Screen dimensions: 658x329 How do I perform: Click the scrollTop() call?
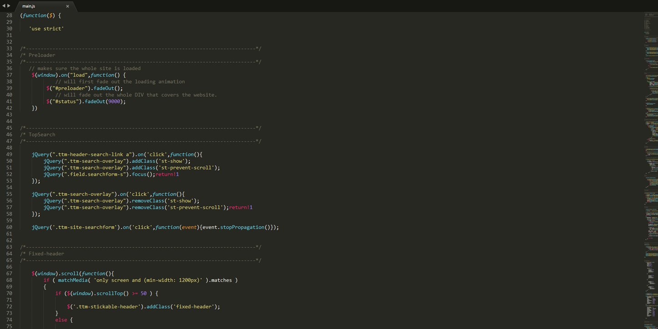click(x=113, y=294)
